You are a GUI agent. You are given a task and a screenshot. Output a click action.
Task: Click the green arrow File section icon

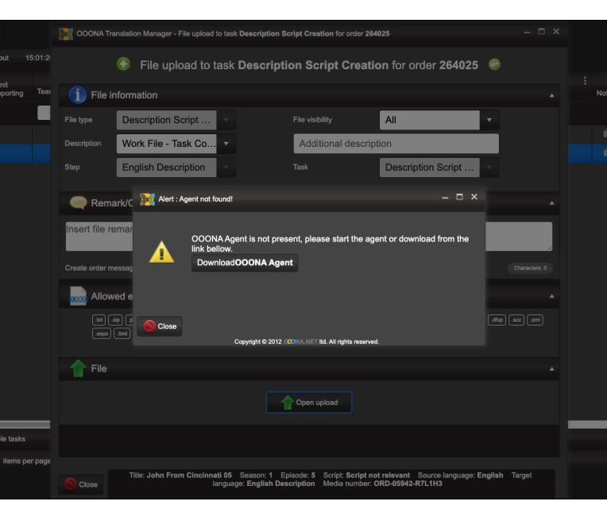[x=78, y=369]
